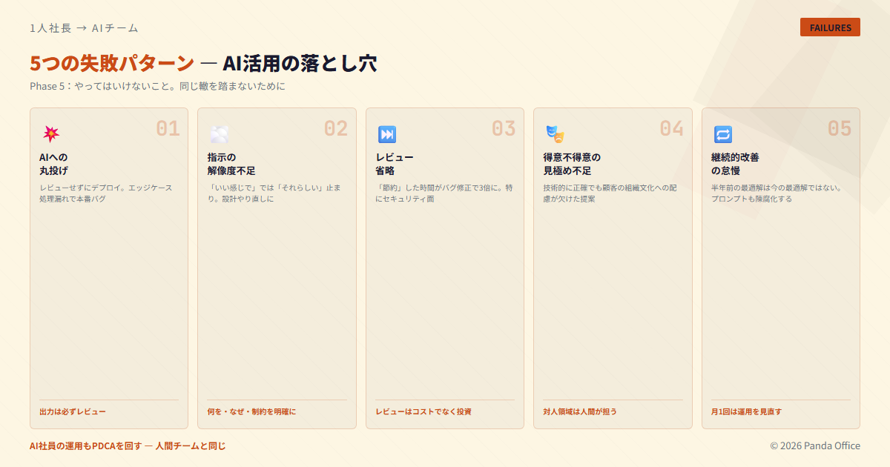
Task: Click the 出力は必ずレビュー footer text
Action: [x=73, y=411]
